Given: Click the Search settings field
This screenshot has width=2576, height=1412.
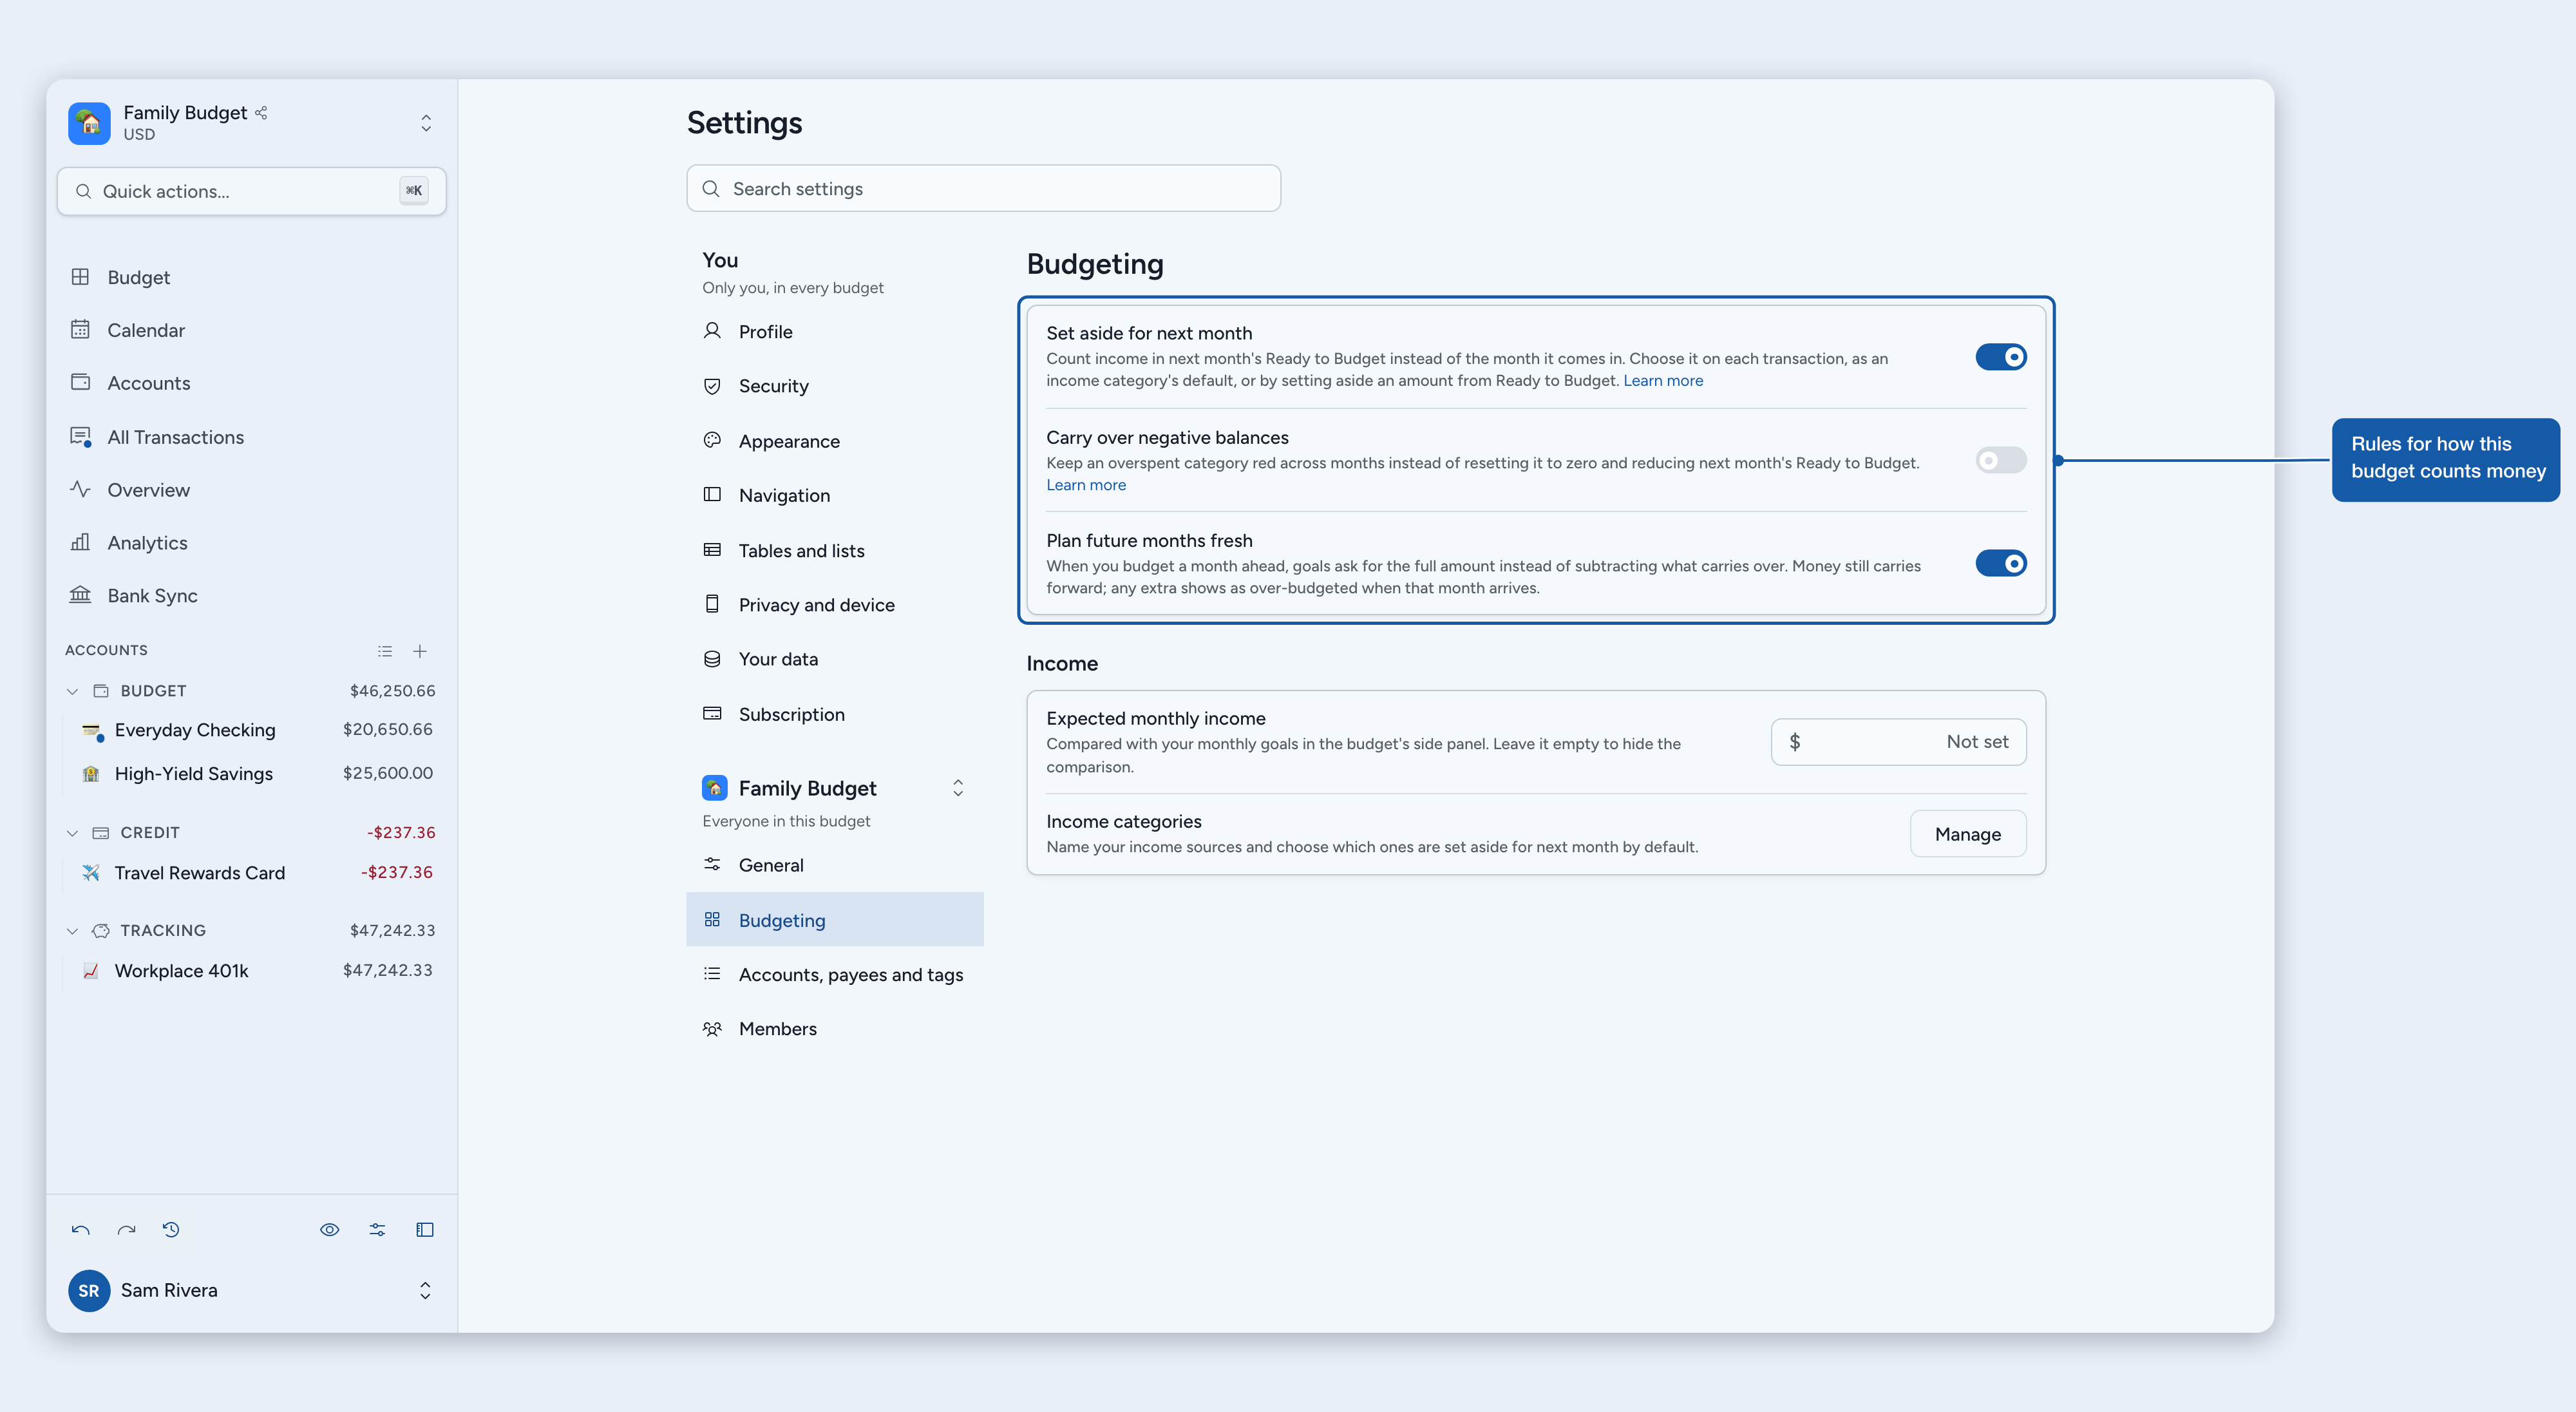Looking at the screenshot, I should [x=984, y=189].
